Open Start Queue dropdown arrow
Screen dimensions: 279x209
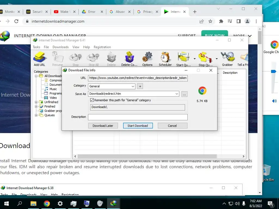(x=195, y=59)
